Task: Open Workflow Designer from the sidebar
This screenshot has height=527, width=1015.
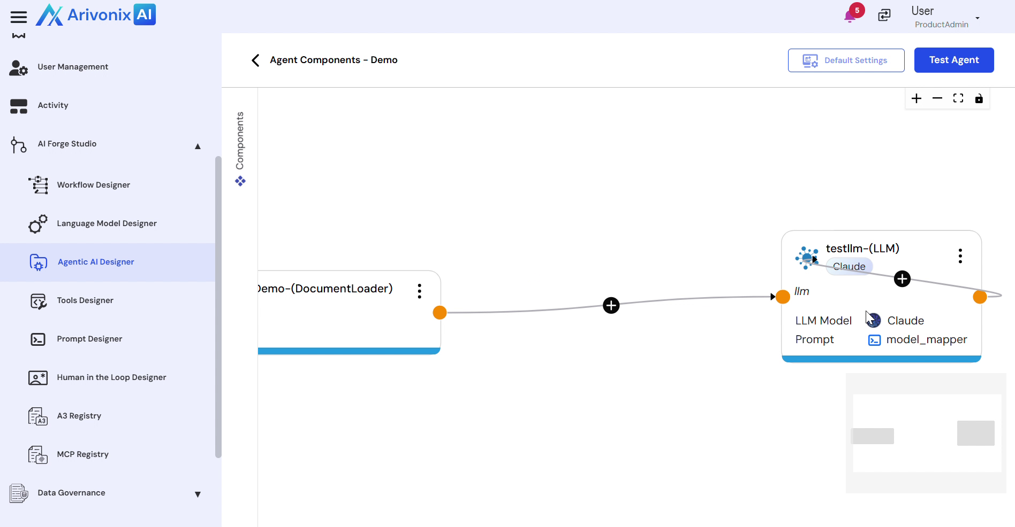Action: click(x=94, y=185)
